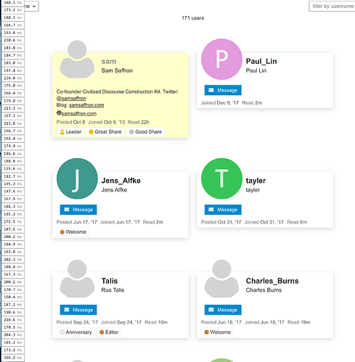Click Read 19m on Charles_Burns's card
Viewport: 355px width, 362px height.
298,322
